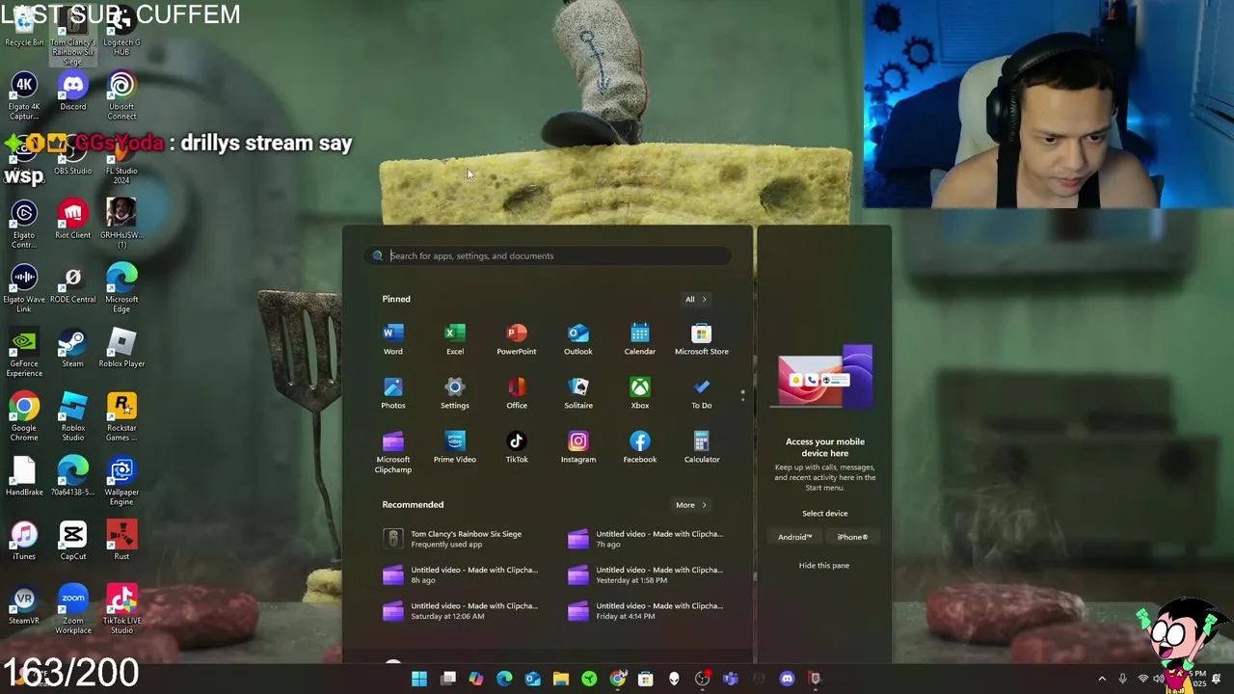This screenshot has width=1234, height=694.
Task: Select the CapCut desktop shortcut
Action: point(73,541)
